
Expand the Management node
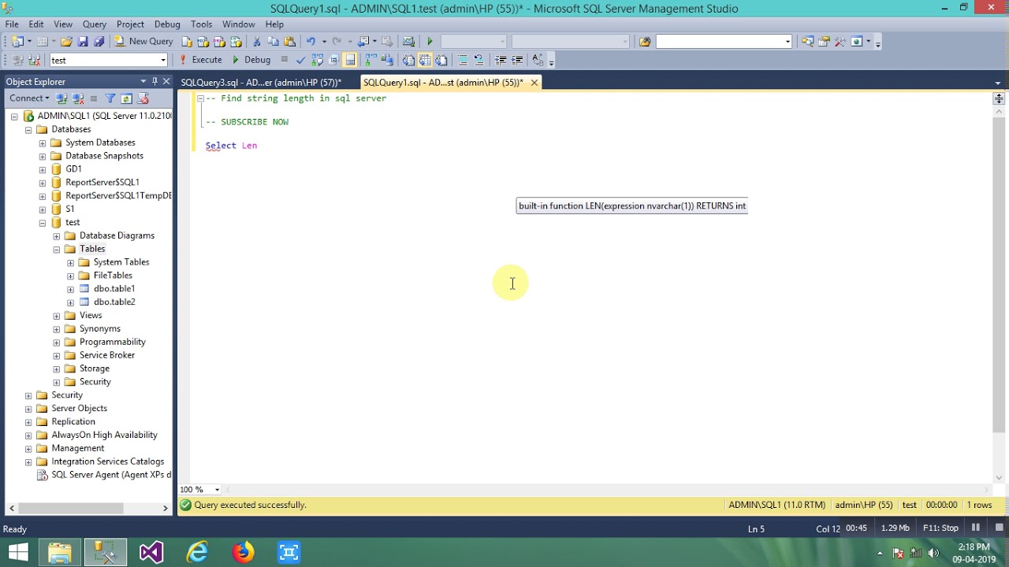[x=28, y=448]
